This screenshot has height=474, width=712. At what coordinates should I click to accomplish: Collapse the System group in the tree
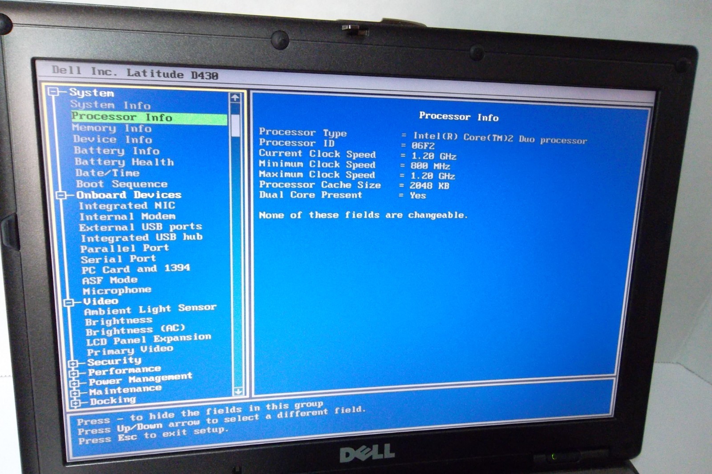[x=54, y=92]
